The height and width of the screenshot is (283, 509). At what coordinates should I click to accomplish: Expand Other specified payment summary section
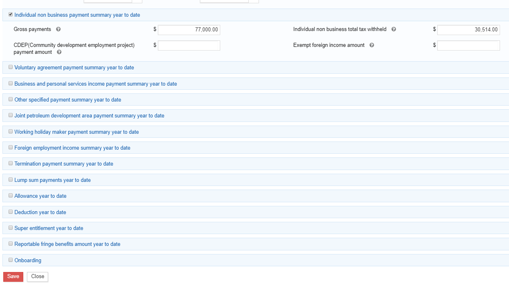coord(68,99)
